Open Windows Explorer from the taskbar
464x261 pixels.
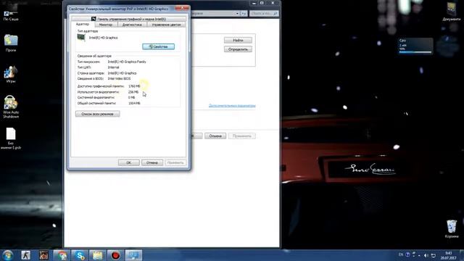pyautogui.click(x=97, y=255)
